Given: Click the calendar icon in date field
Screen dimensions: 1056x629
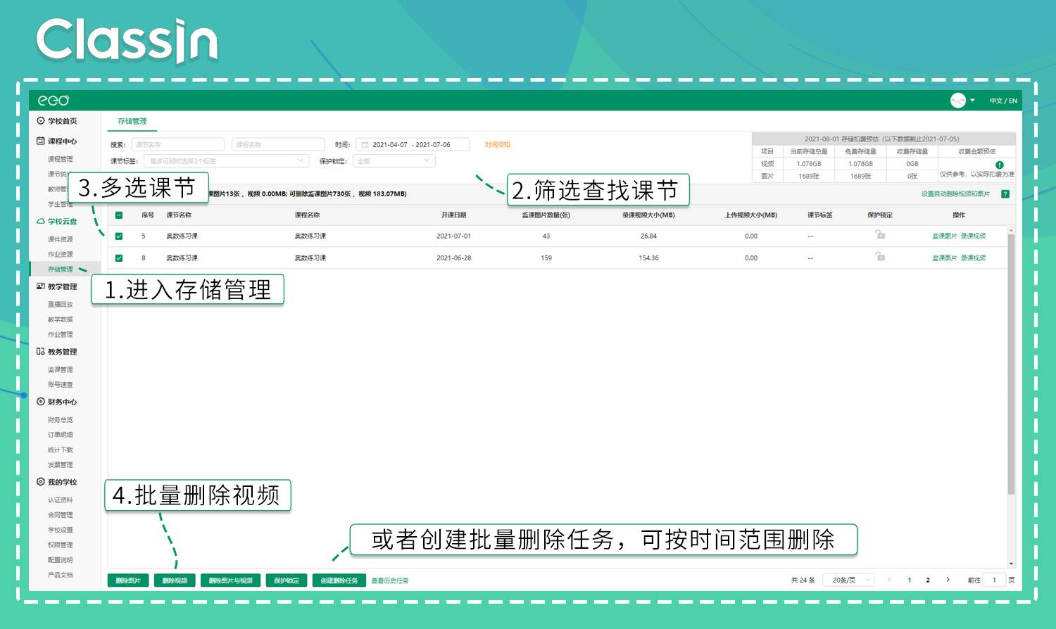Looking at the screenshot, I should (x=365, y=144).
